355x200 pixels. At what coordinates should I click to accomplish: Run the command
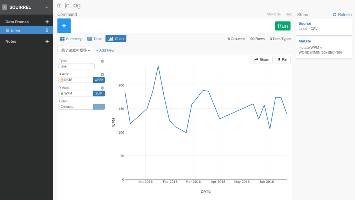[283, 26]
